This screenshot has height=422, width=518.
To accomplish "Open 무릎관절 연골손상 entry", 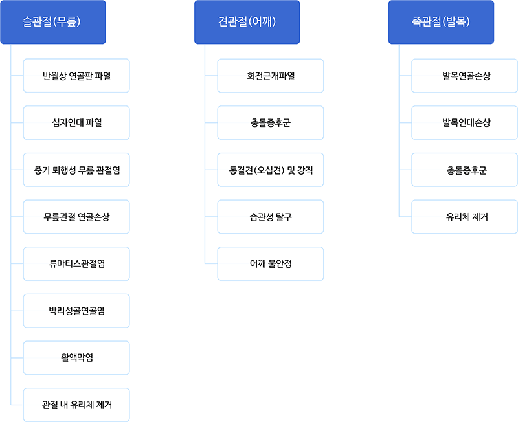I will pos(76,217).
